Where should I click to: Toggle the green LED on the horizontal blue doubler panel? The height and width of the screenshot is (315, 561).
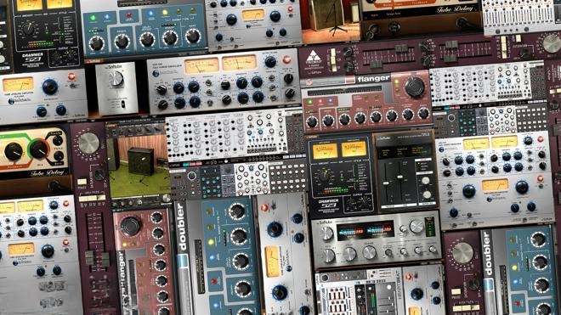click(x=93, y=18)
